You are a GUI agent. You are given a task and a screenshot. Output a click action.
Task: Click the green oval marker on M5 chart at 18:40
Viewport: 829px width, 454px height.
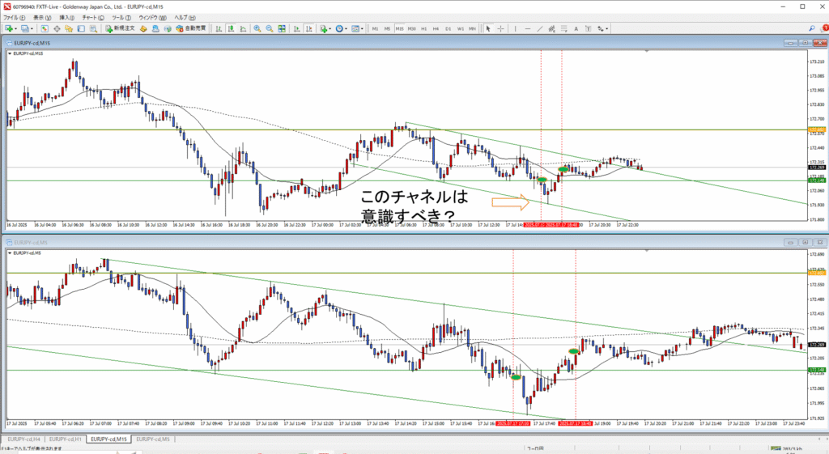tap(574, 351)
